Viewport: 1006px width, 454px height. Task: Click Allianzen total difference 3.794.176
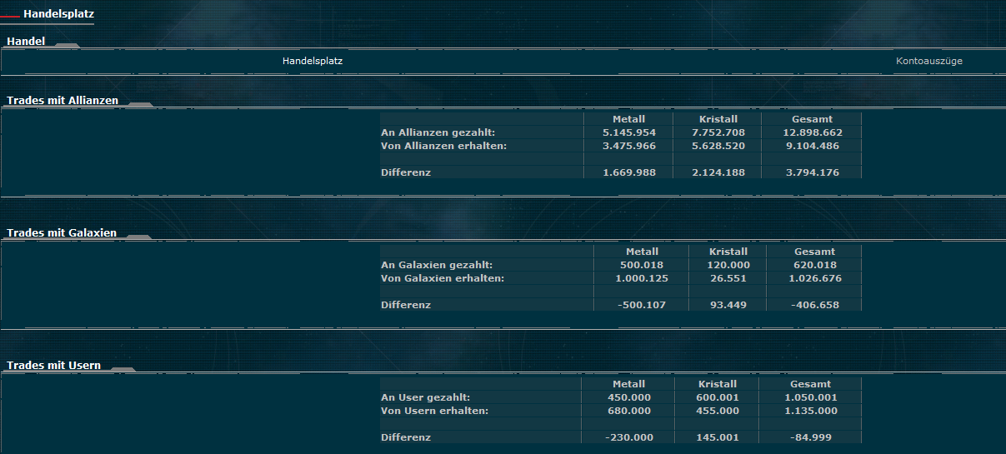click(x=813, y=172)
